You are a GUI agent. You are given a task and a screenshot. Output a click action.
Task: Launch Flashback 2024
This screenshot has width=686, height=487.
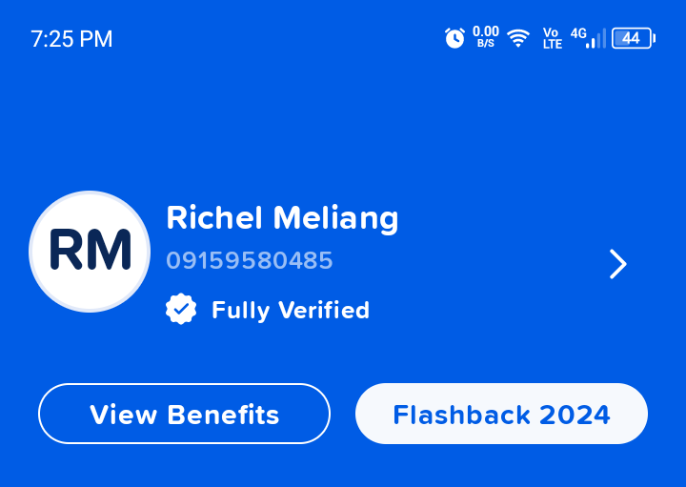click(x=501, y=415)
